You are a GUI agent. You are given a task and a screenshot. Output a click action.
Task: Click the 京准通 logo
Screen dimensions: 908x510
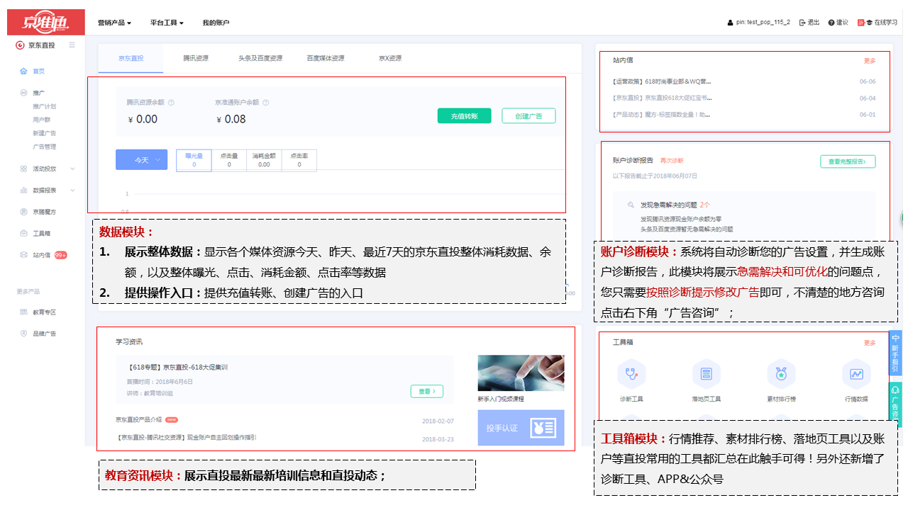(46, 22)
